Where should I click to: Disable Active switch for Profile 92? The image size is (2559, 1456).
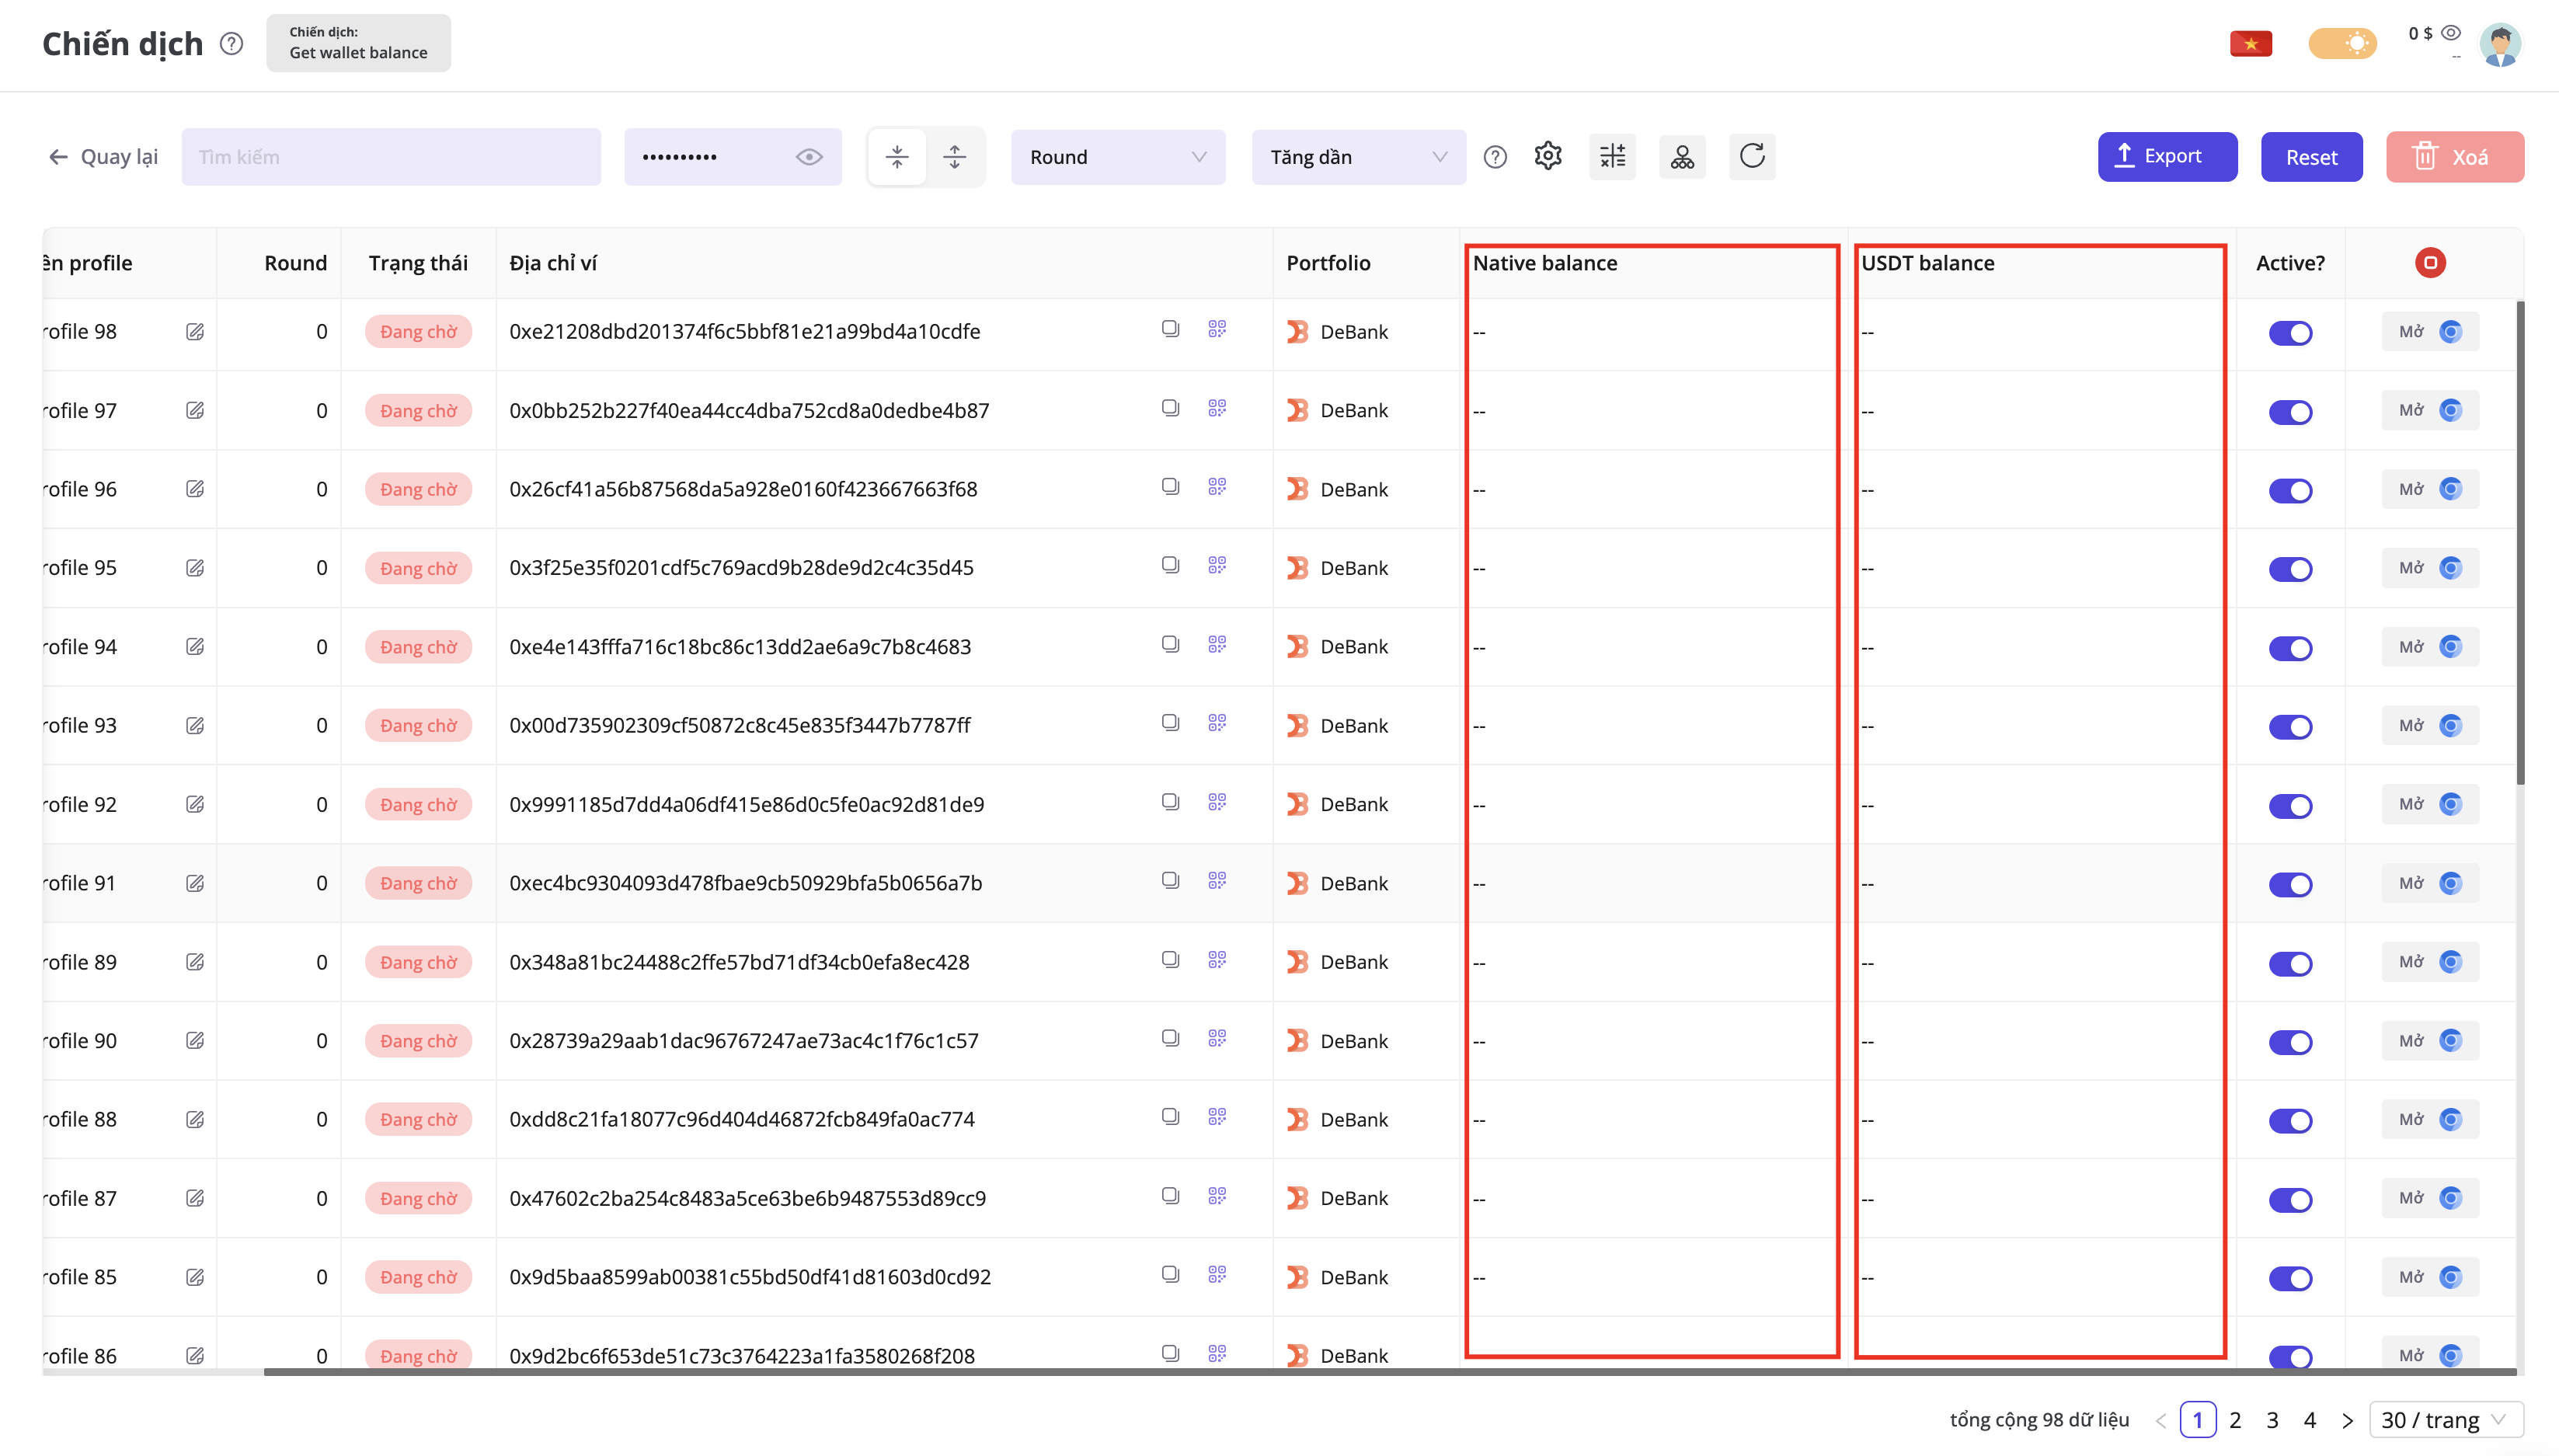click(2290, 806)
